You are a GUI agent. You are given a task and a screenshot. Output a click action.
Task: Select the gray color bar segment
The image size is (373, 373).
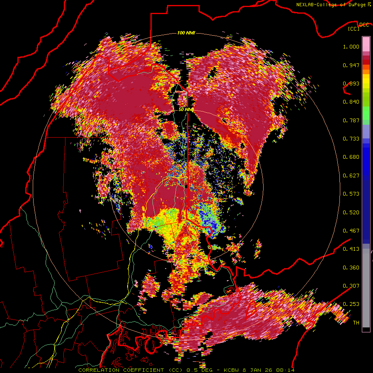pyautogui.click(x=366, y=288)
